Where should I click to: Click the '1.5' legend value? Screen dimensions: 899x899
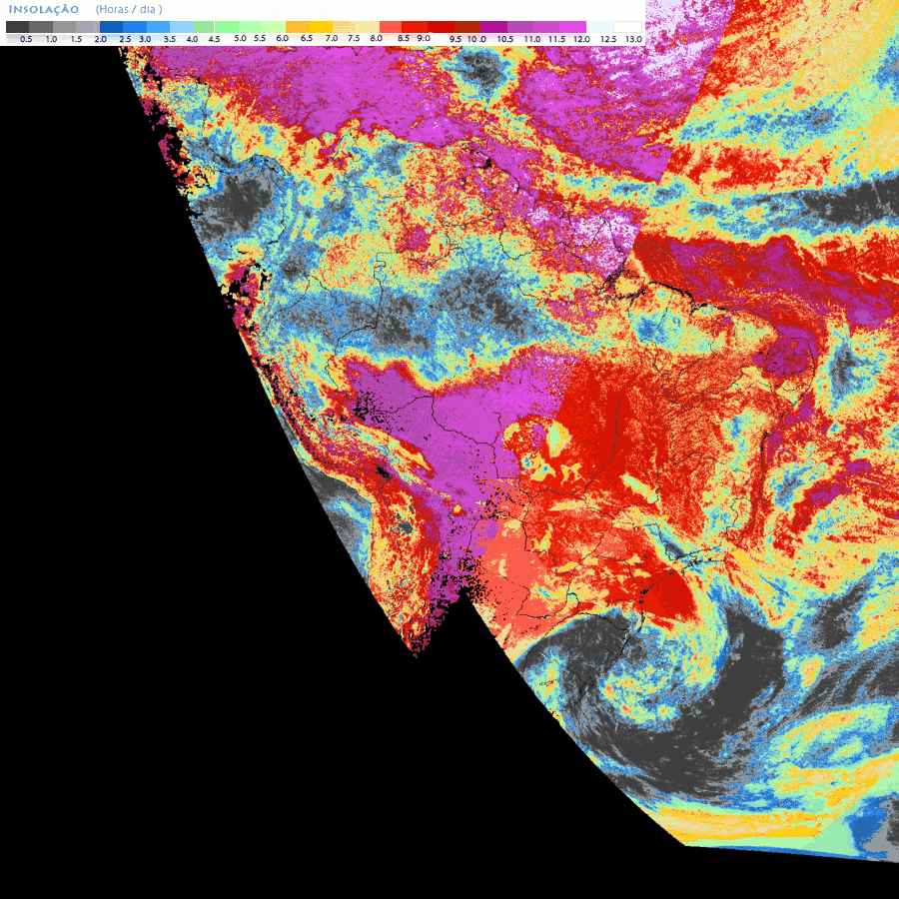[x=76, y=40]
